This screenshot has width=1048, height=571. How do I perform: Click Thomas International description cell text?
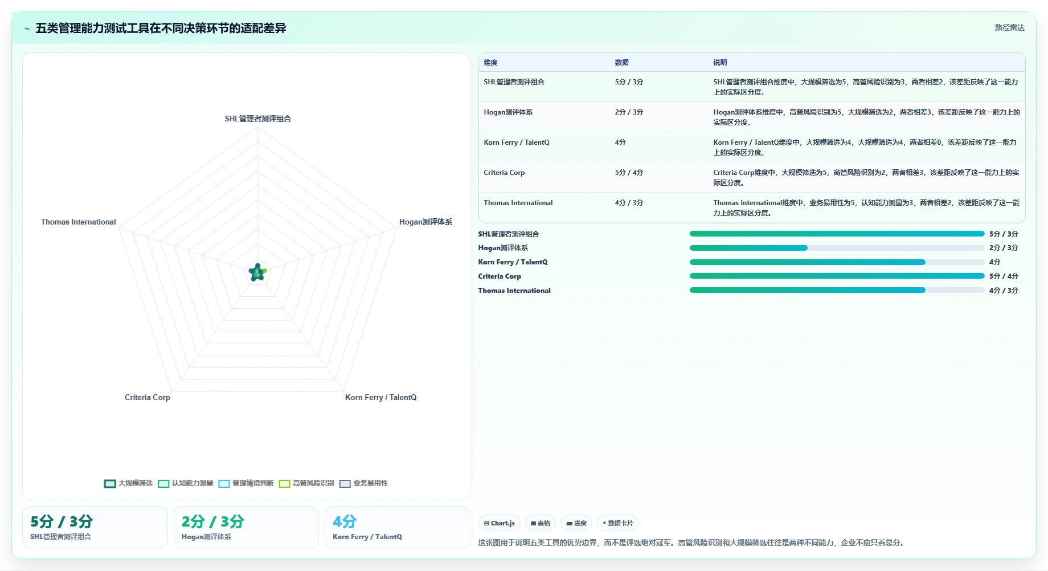click(866, 207)
